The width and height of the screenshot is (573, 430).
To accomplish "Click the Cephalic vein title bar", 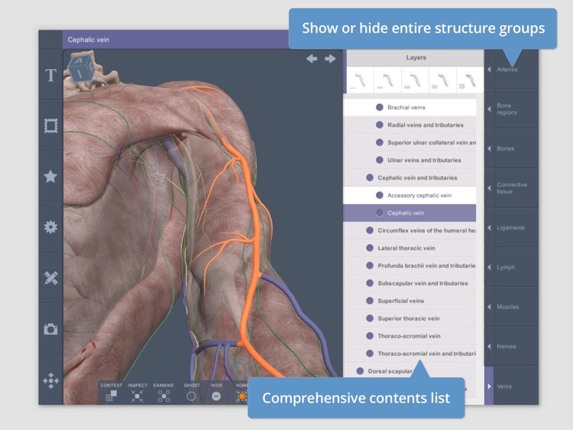I will point(176,40).
